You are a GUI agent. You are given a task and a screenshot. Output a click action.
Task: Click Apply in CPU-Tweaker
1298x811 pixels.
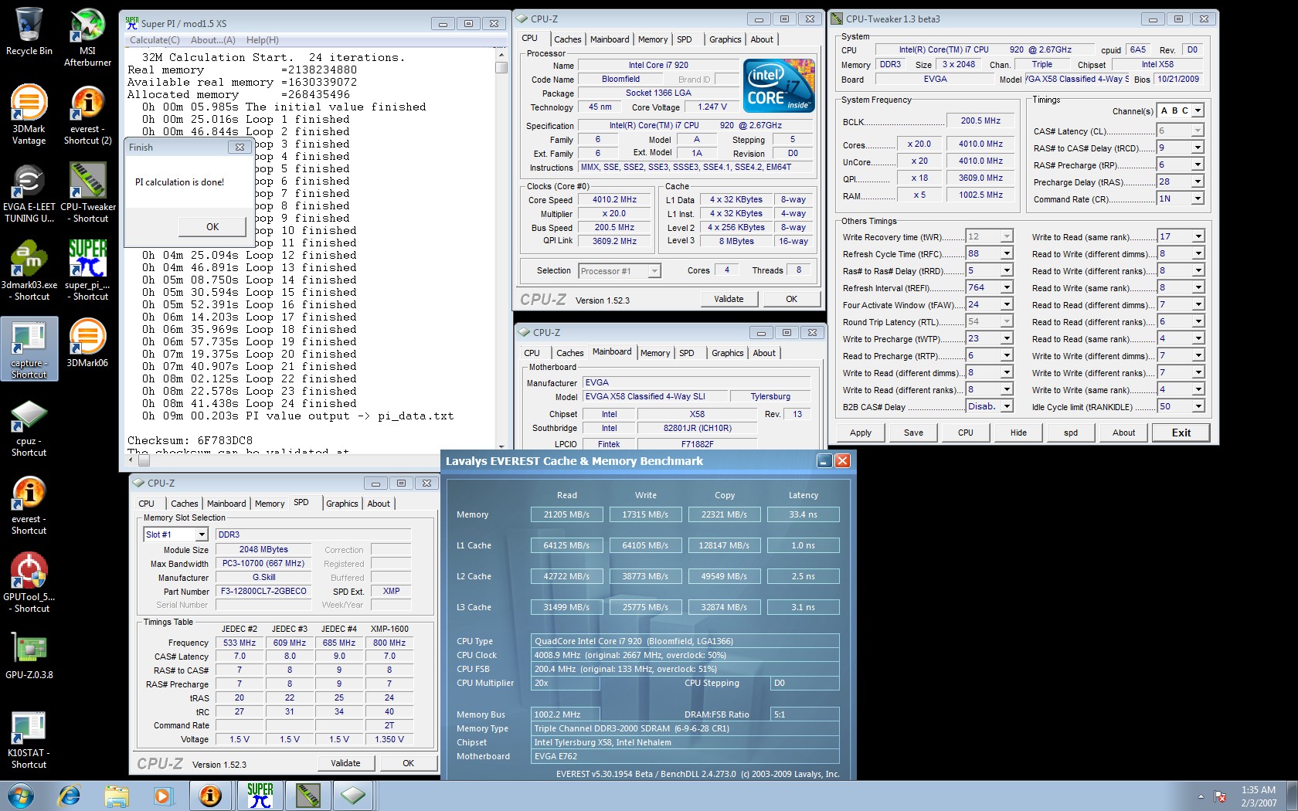coord(861,433)
